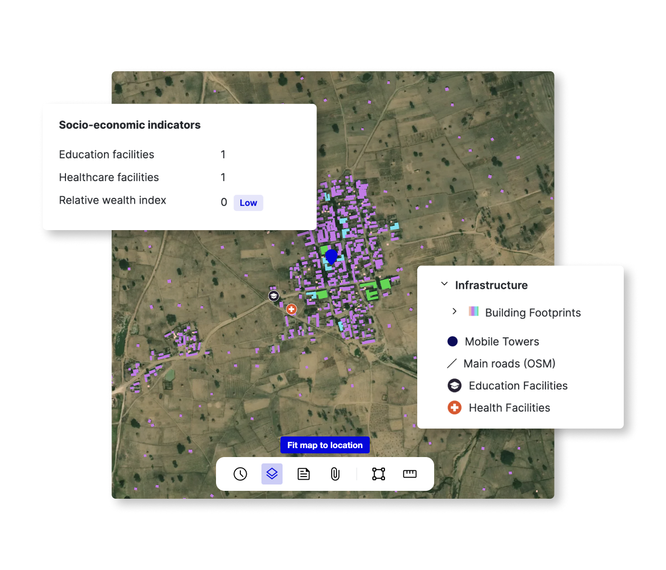Click the Building Footprints color swatch
This screenshot has width=666, height=570.
474,311
